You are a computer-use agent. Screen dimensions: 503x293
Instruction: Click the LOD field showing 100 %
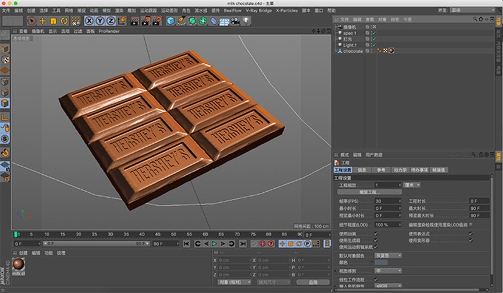coord(388,225)
